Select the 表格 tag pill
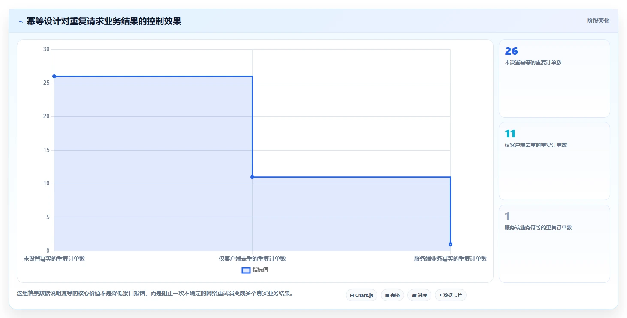Image resolution: width=627 pixels, height=318 pixels. coord(392,295)
